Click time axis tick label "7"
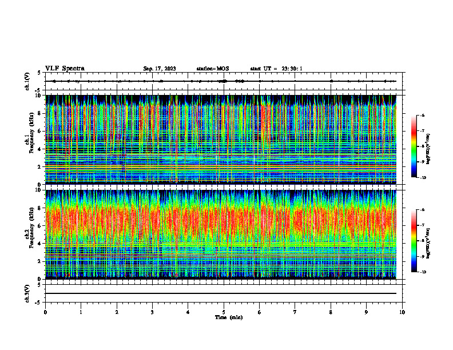Viewport: 453px width, 350px height. tap(295, 312)
